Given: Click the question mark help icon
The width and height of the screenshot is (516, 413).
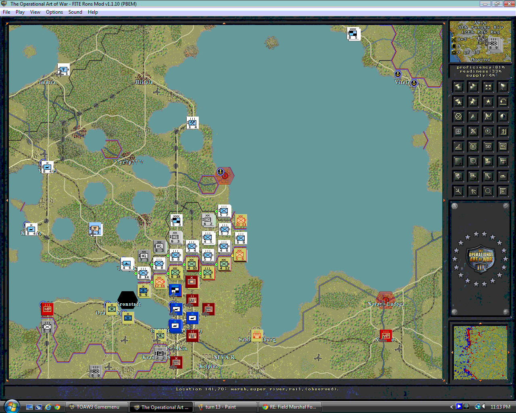Looking at the screenshot, I should click(x=503, y=131).
